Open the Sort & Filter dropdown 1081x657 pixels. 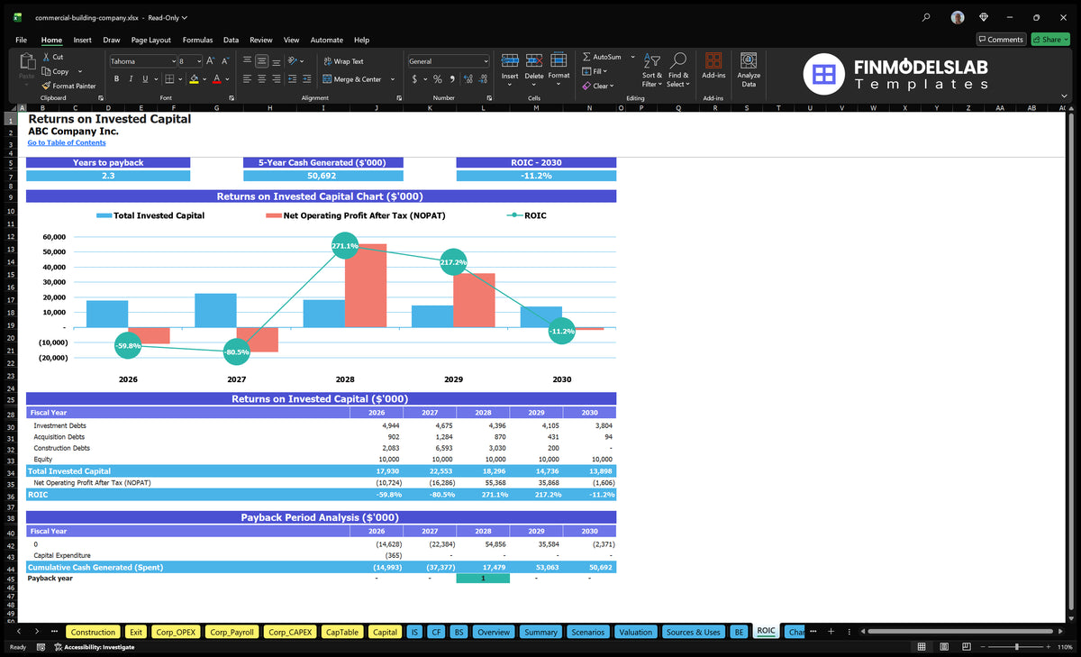[x=652, y=69]
